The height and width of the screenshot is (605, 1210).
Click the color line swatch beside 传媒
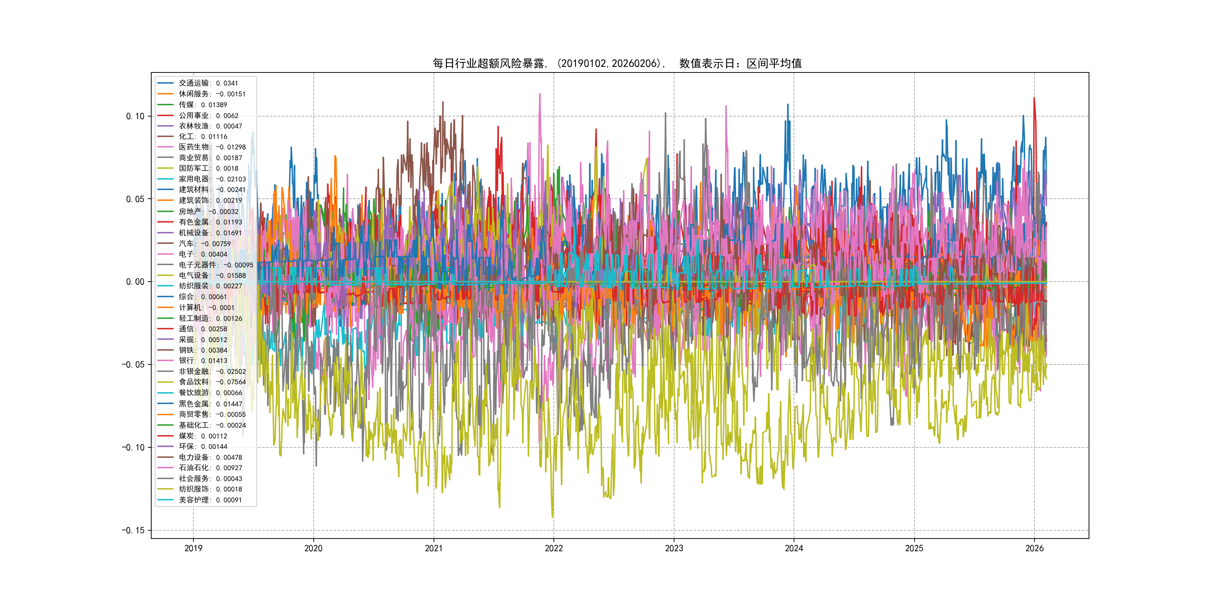click(165, 105)
